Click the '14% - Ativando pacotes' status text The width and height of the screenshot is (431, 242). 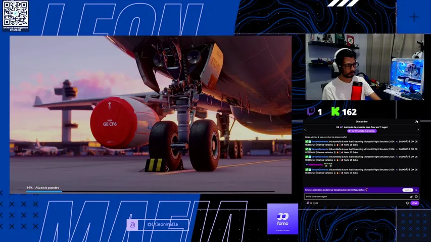coord(43,188)
